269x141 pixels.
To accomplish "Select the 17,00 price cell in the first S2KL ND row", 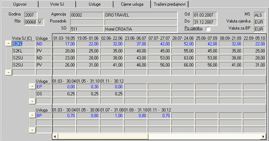I will (64, 44).
